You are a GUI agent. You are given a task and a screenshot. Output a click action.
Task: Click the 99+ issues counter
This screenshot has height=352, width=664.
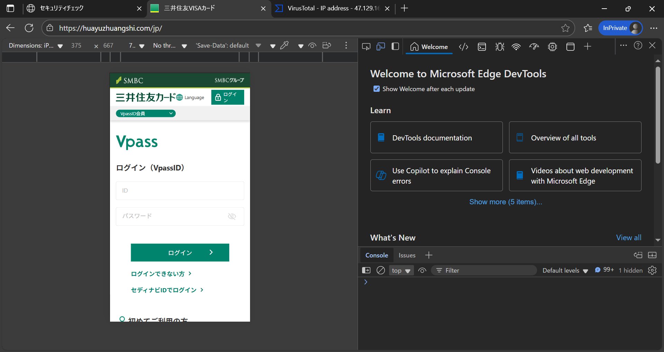(x=604, y=270)
